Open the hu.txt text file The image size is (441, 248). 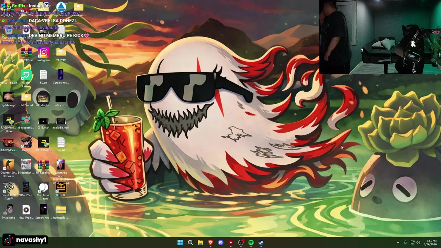(43, 77)
